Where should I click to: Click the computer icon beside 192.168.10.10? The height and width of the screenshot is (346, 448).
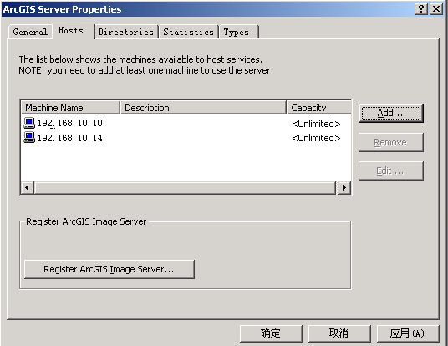[29, 123]
